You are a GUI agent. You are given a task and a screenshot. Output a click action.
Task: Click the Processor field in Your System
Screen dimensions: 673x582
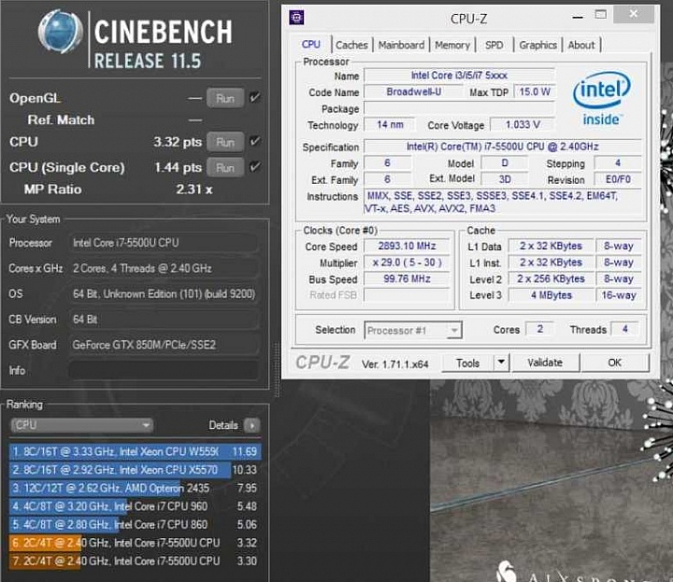click(x=164, y=243)
